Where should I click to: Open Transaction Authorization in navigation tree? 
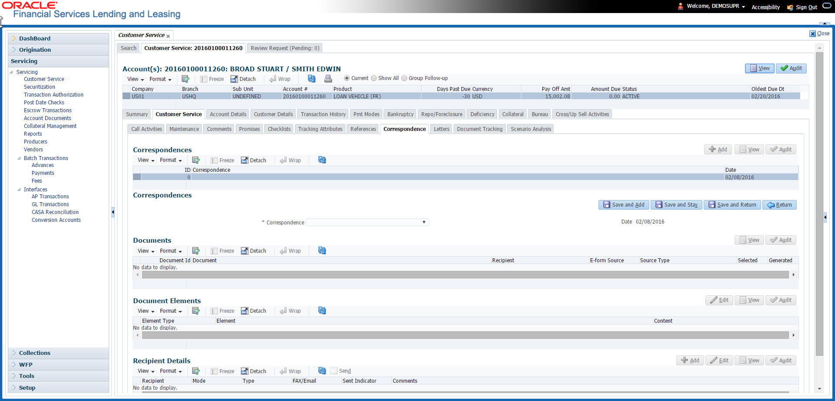coord(53,95)
